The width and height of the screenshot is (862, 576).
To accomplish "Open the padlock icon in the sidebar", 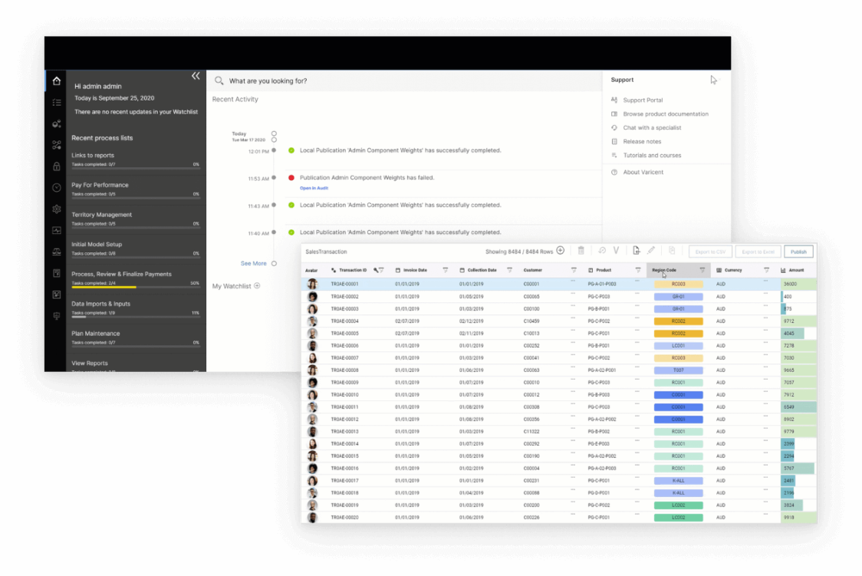I will click(x=57, y=166).
